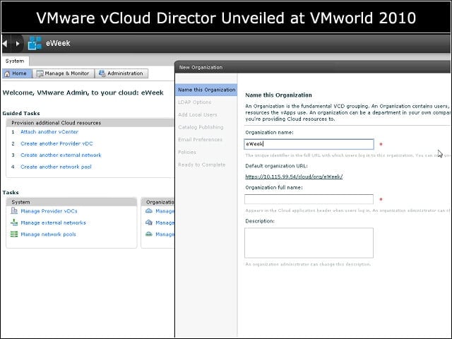Click the Manage & Monitor icon
This screenshot has width=452, height=339.
(x=40, y=73)
